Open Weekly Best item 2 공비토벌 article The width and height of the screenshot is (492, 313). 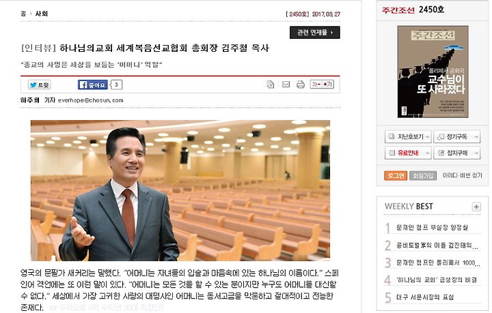click(437, 245)
